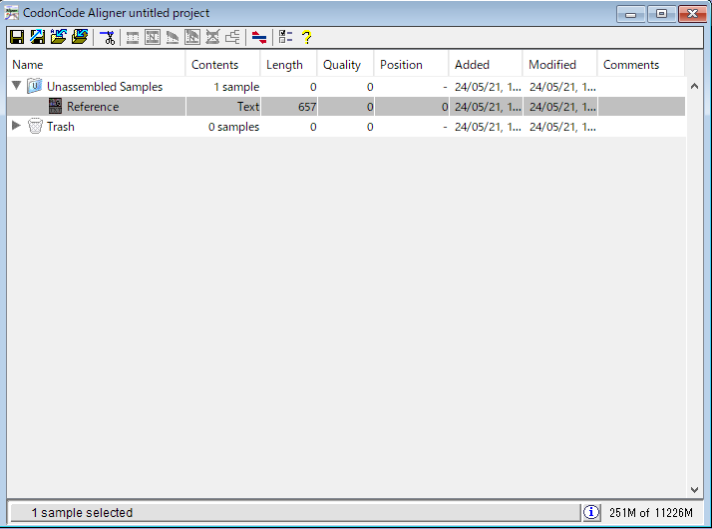This screenshot has width=712, height=529.
Task: Click the Reference sample icon
Action: (56, 107)
